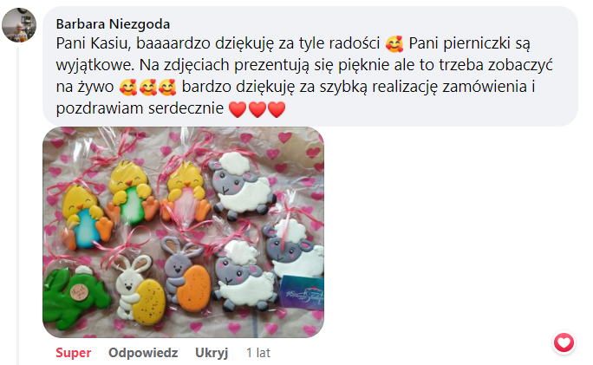
Task: Click the three red hearts after "serdecznie"
Action: (x=257, y=109)
